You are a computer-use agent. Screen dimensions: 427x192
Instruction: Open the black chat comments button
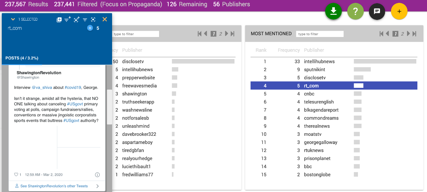coord(377,11)
